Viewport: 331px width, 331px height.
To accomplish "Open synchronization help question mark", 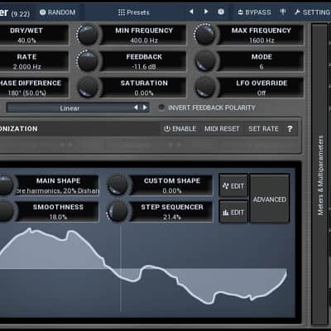I will (290, 128).
